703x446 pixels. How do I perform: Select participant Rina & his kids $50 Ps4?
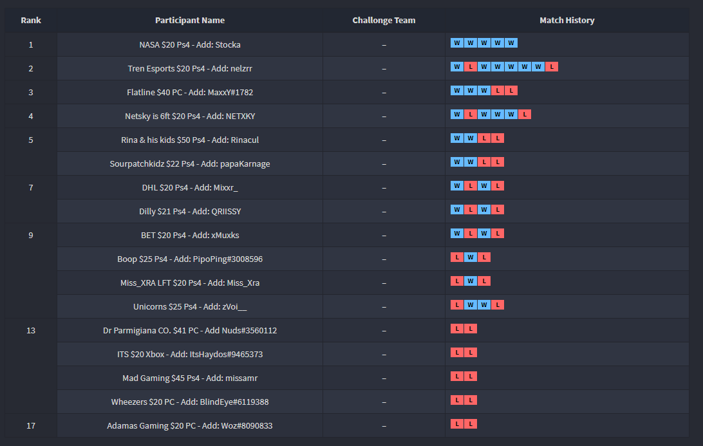click(190, 140)
